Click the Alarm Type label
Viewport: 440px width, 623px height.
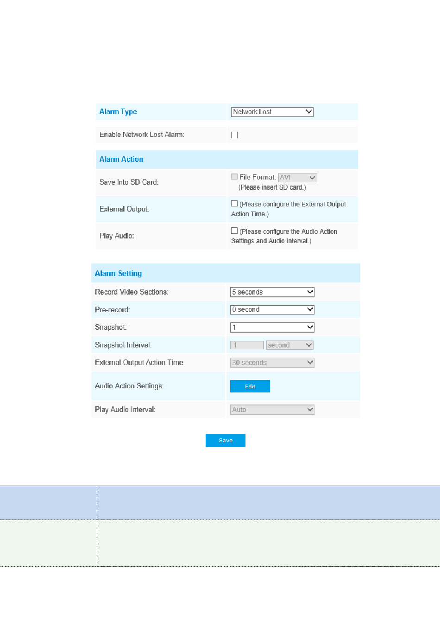118,112
